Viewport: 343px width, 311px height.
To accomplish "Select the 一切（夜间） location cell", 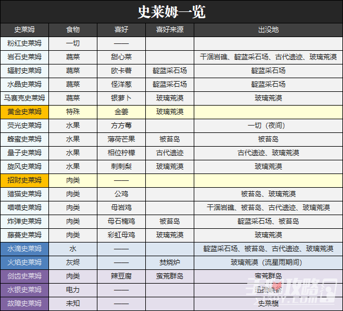I will tap(268, 126).
